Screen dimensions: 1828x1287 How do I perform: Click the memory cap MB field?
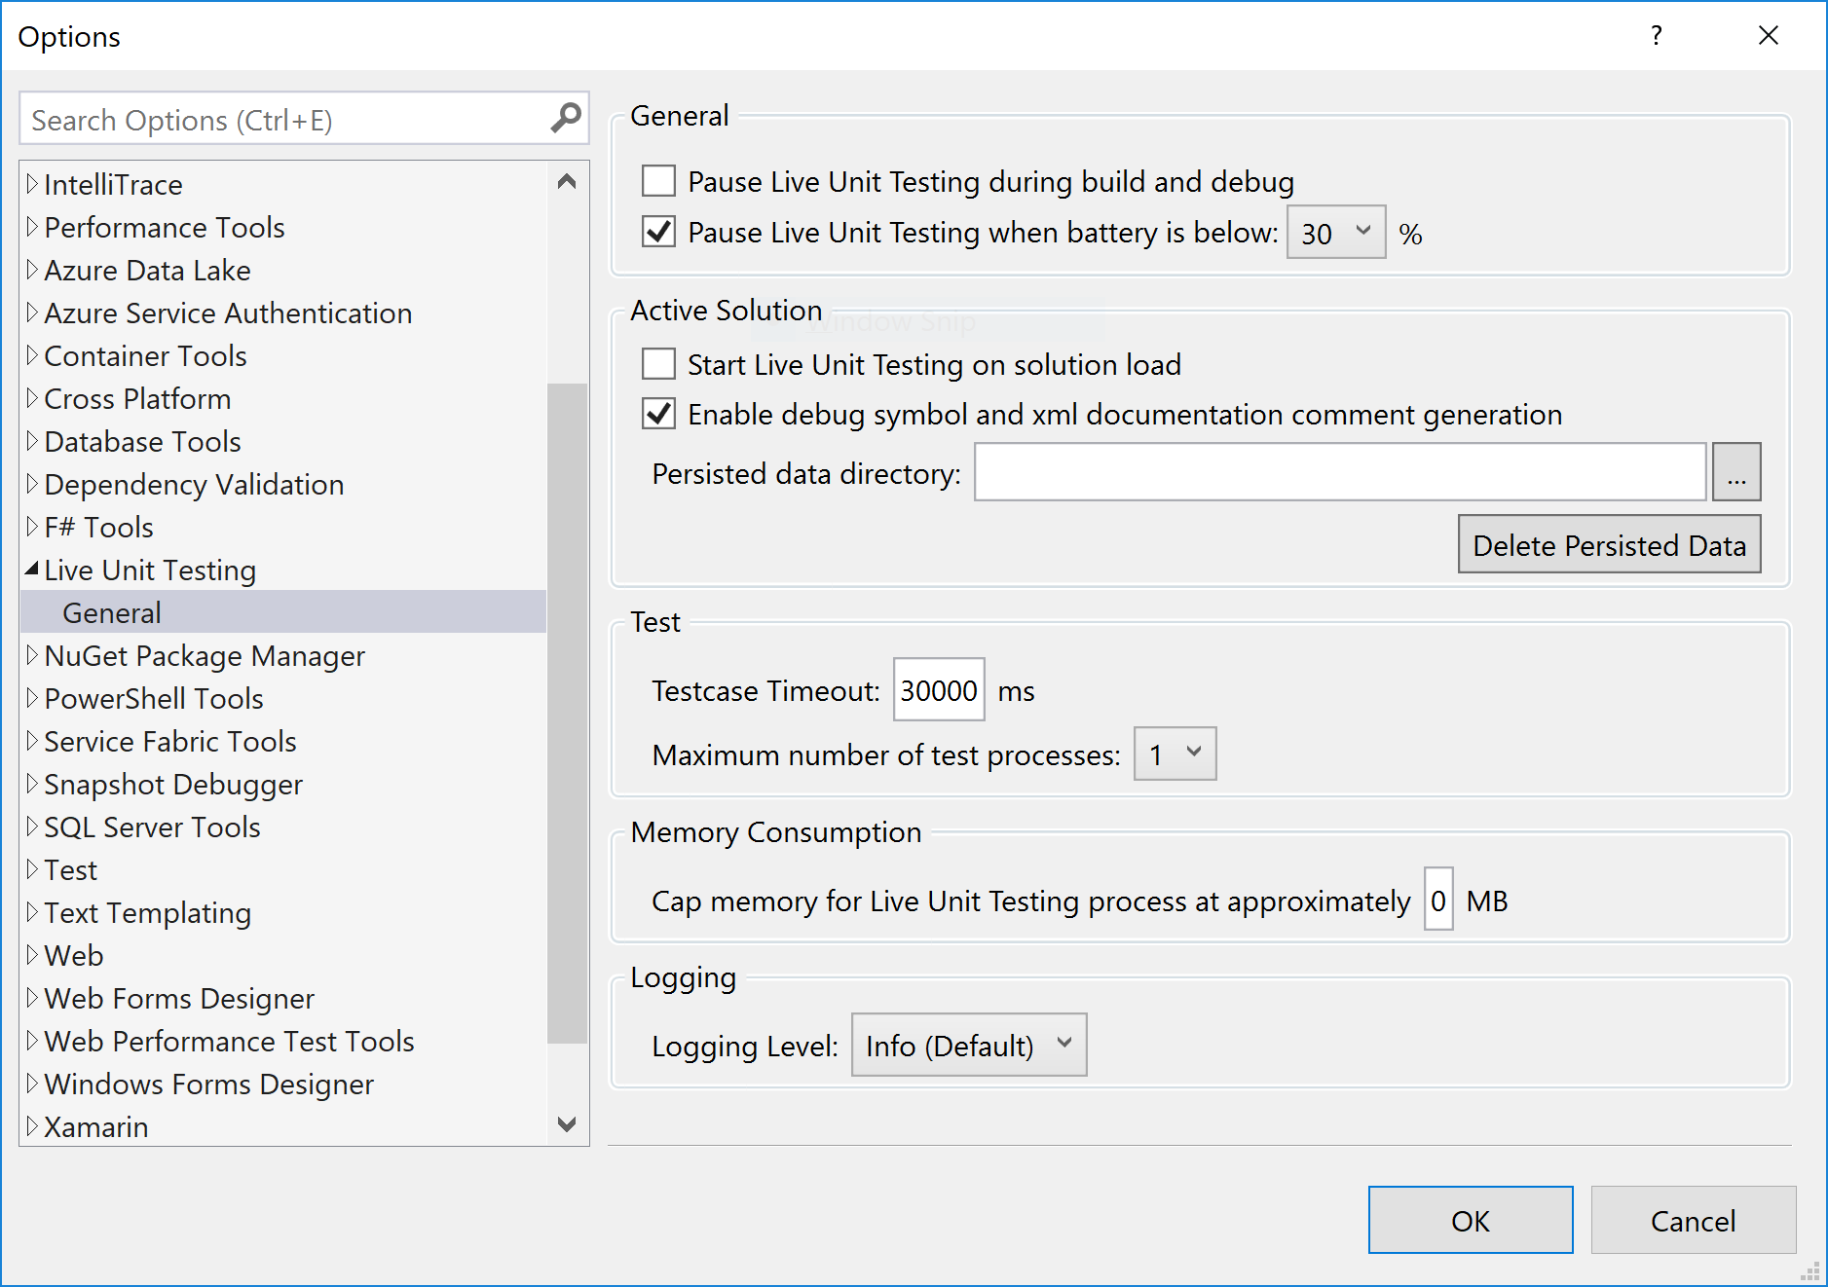[1438, 900]
